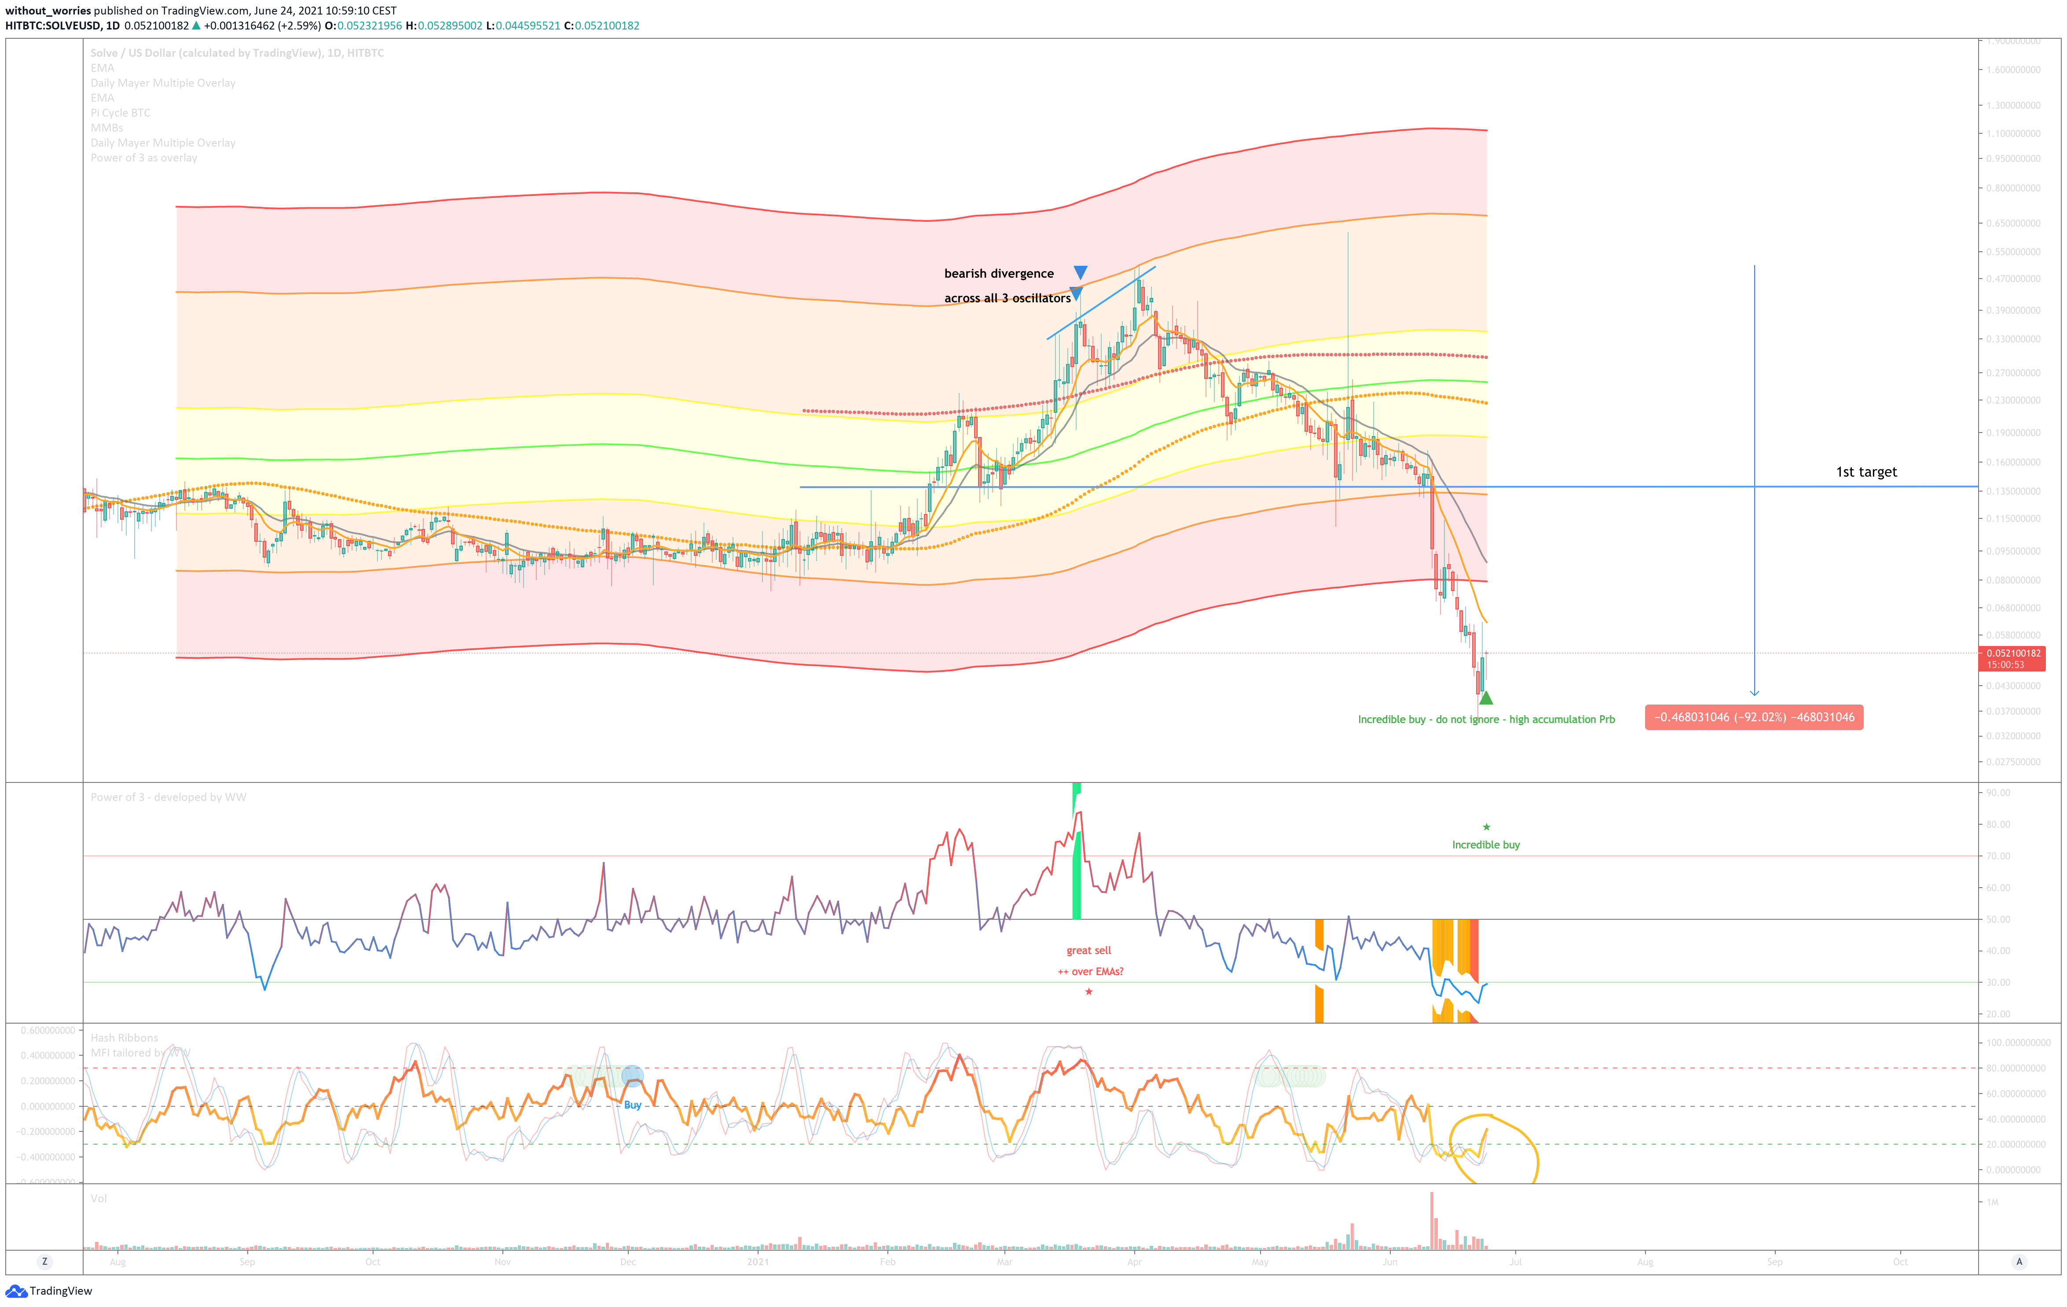
Task: Click the 'Vol' volume pane label
Action: [x=99, y=1198]
